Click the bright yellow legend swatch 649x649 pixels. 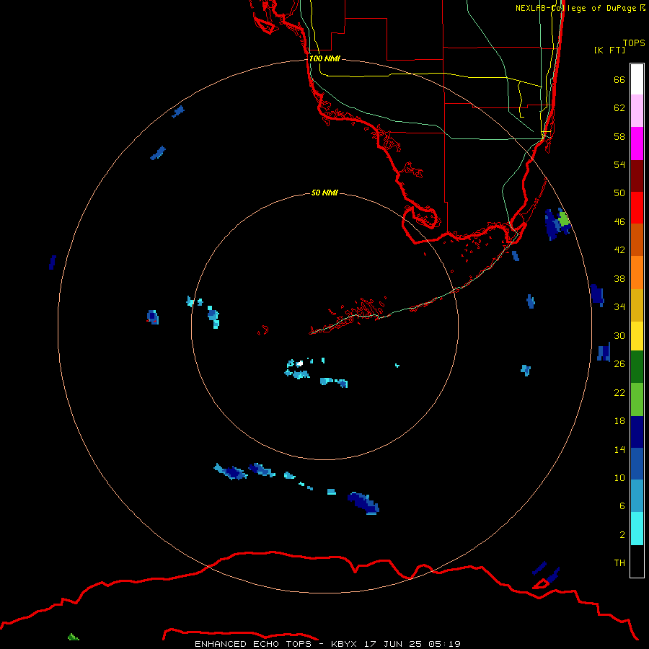click(637, 336)
